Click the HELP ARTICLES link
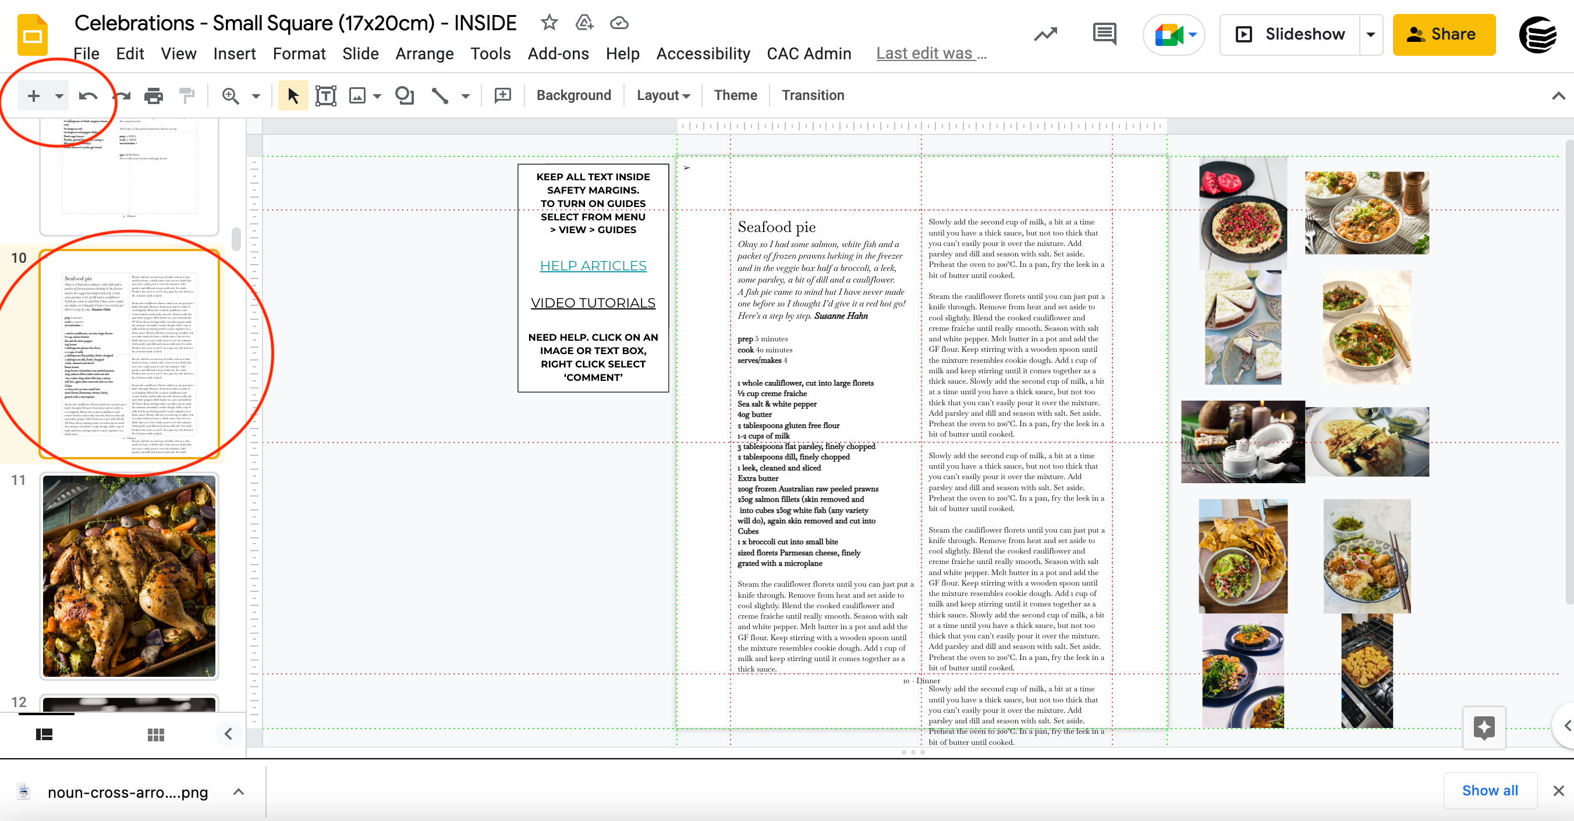 point(592,265)
